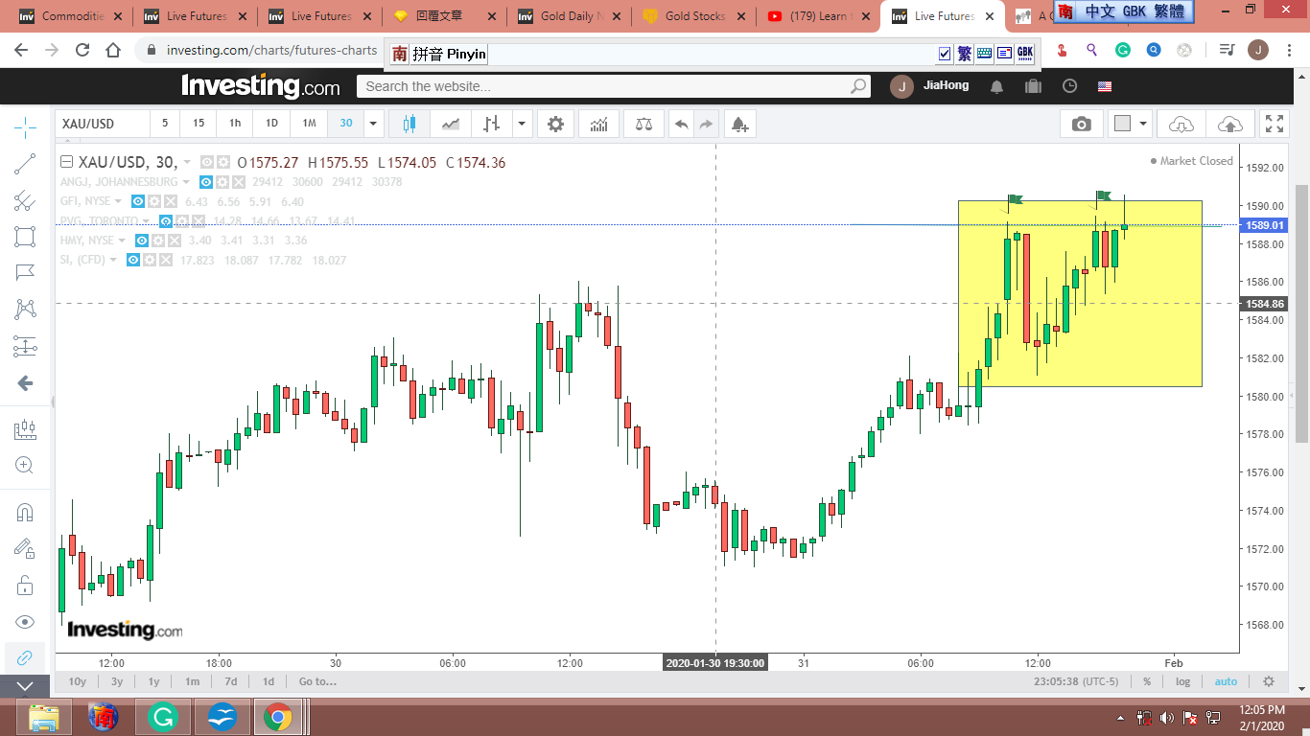Select the 30 minute interval
Screen dimensions: 1310x736
point(346,124)
